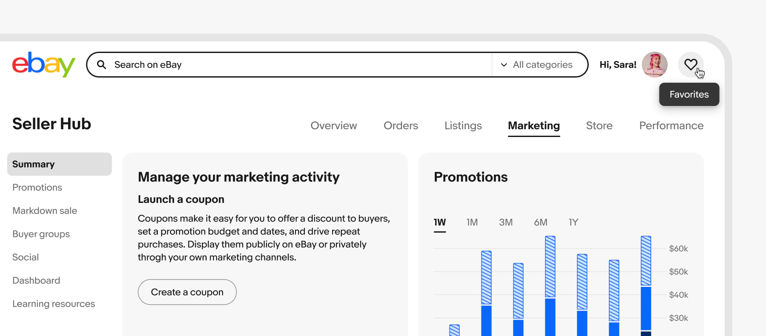Switch chart range to 1M
The width and height of the screenshot is (766, 336).
pos(472,222)
